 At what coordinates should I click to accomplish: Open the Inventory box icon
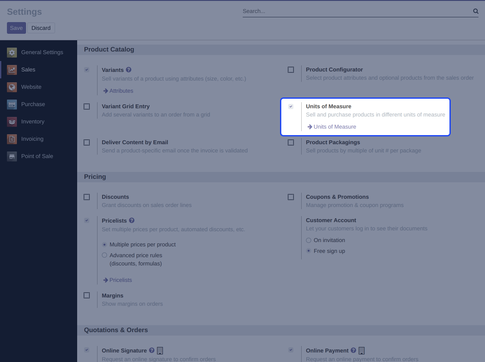click(x=12, y=122)
